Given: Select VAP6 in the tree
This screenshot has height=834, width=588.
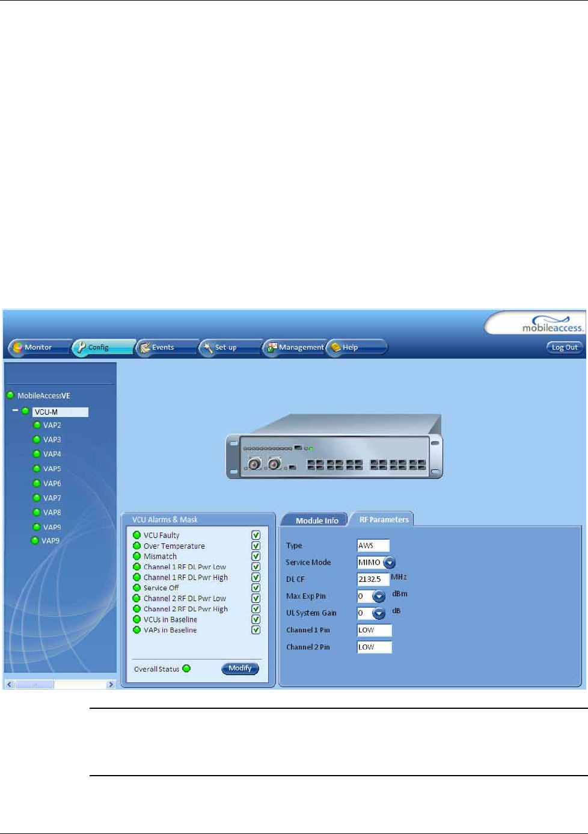Looking at the screenshot, I should 52,484.
